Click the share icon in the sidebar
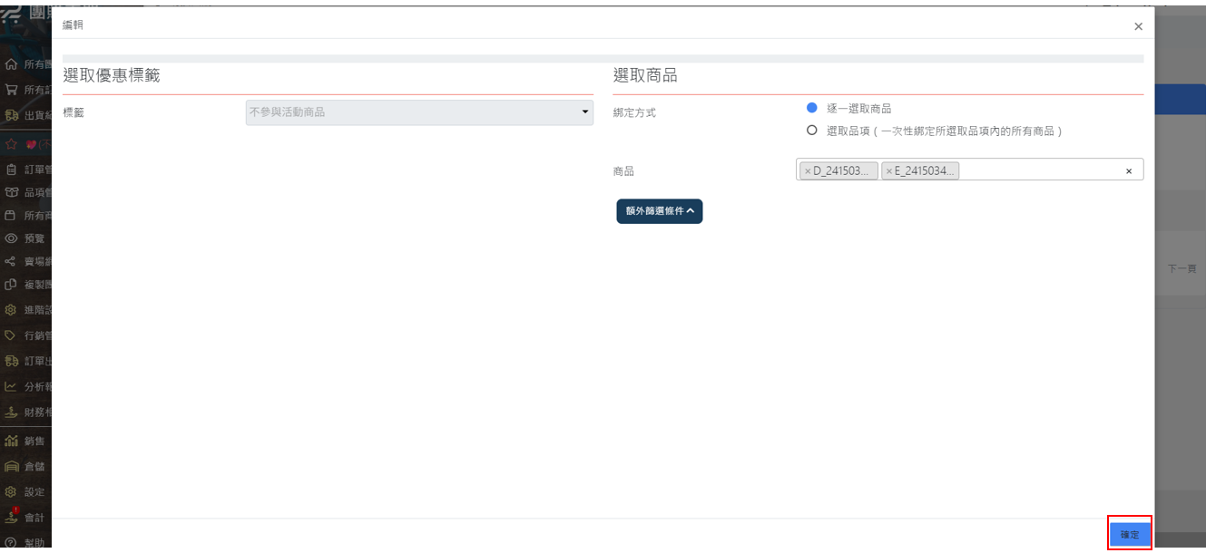 tap(11, 261)
